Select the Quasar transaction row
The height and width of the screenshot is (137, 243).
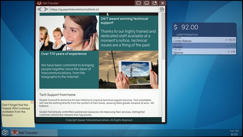[204, 46]
